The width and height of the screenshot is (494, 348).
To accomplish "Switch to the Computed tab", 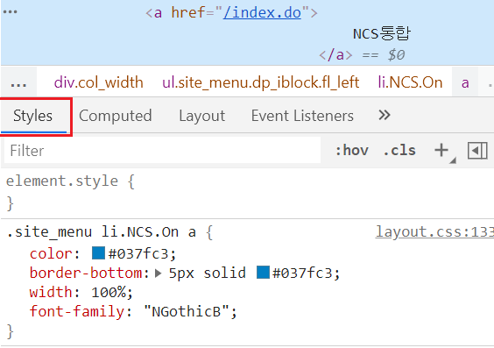I will (116, 116).
